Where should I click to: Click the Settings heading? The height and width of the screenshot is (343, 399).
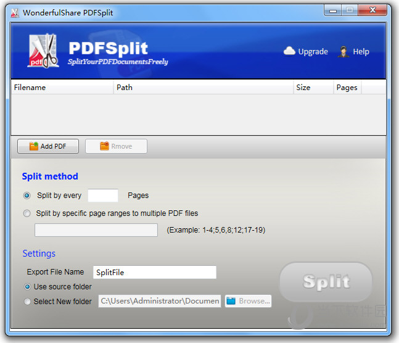click(x=39, y=254)
